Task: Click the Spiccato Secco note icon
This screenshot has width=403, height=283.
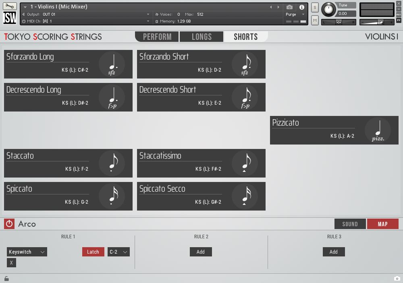Action: pyautogui.click(x=245, y=196)
